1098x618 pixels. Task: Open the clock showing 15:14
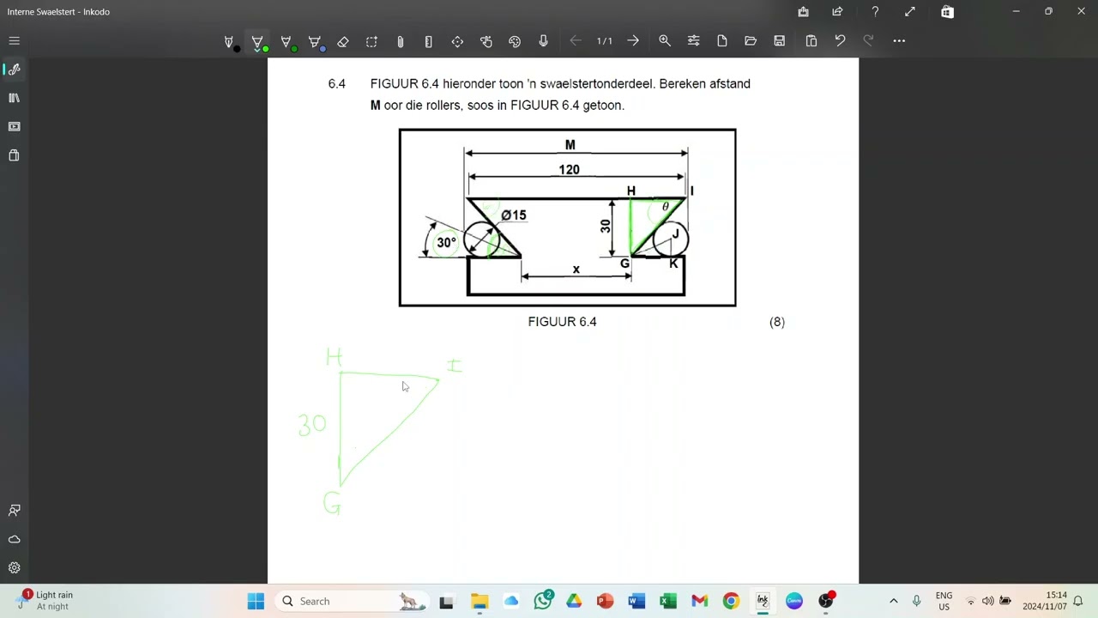(1044, 601)
